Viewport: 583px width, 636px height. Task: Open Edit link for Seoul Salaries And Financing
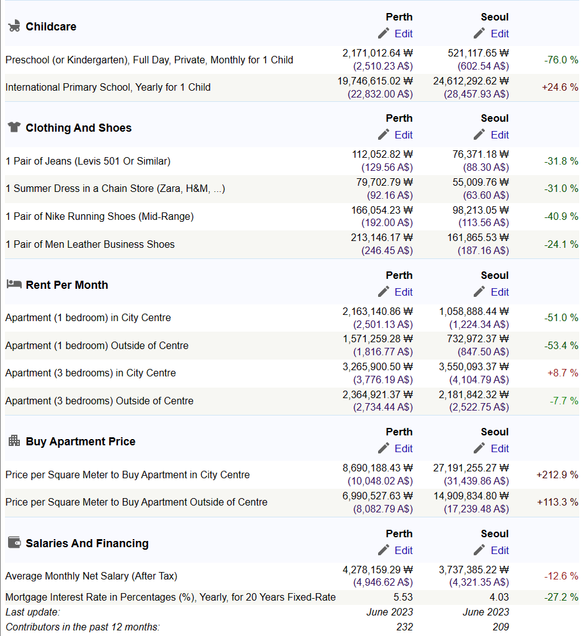click(x=499, y=550)
